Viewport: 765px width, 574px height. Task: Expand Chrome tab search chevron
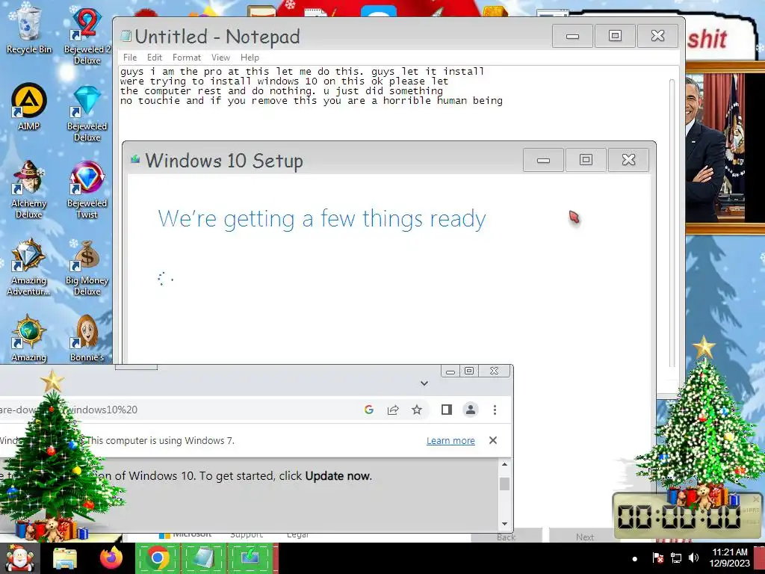[424, 383]
